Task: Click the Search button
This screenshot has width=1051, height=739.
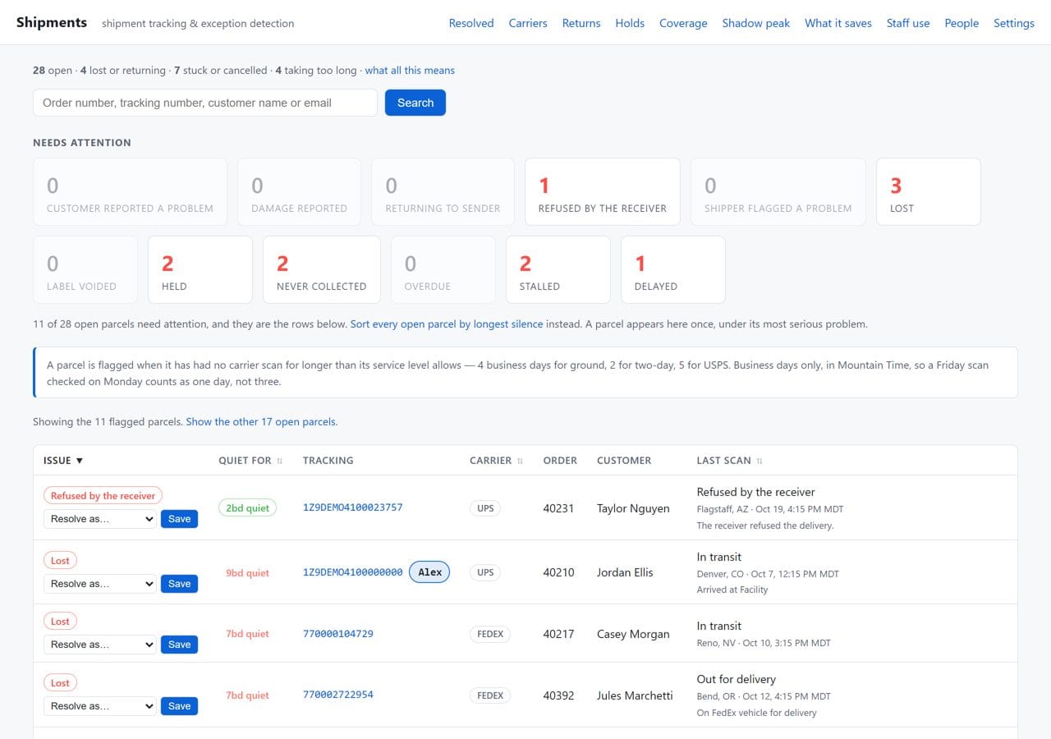Action: click(415, 103)
